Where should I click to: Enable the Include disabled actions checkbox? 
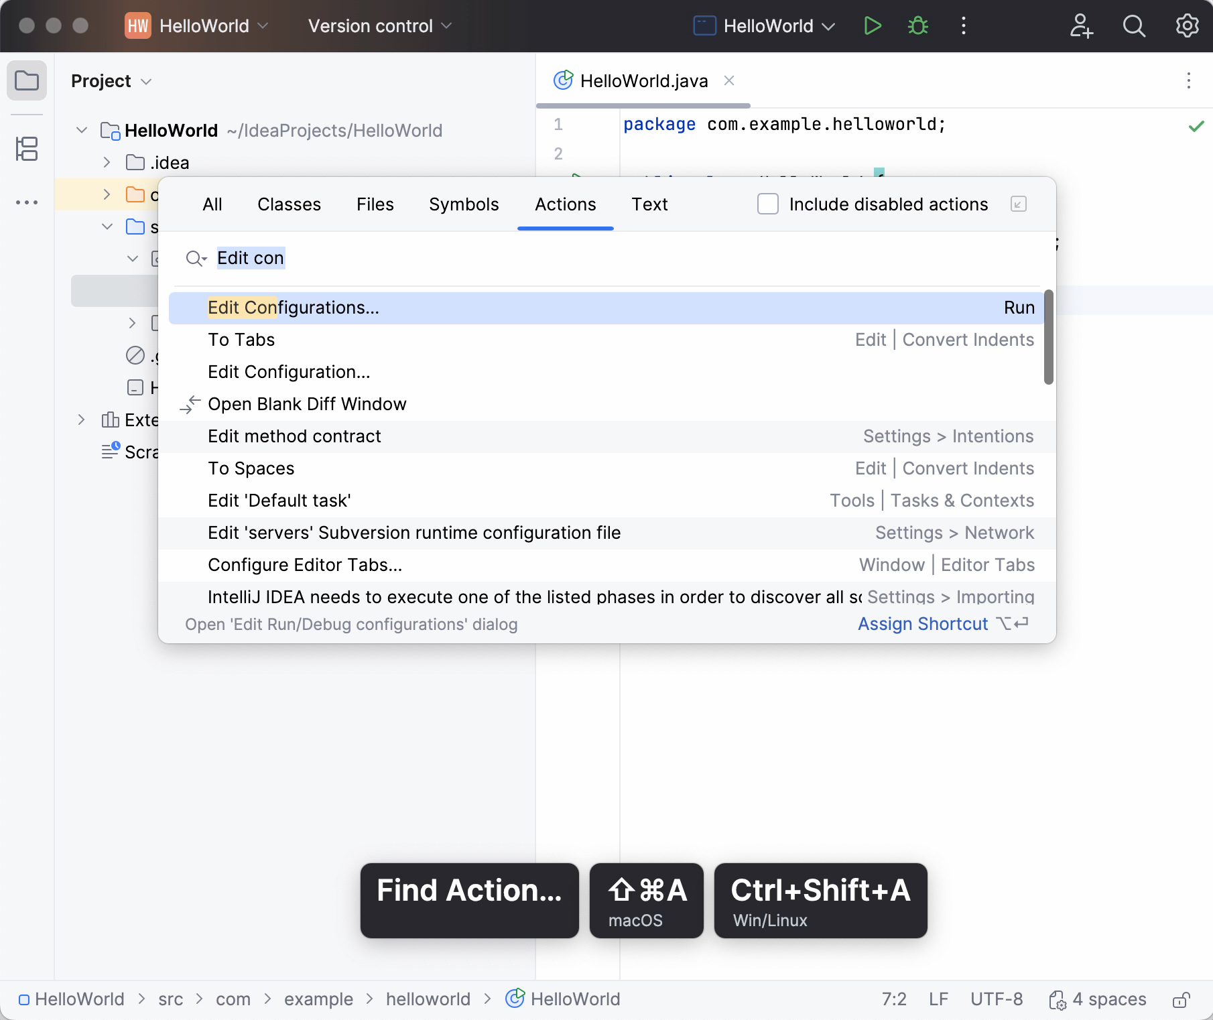(x=767, y=204)
